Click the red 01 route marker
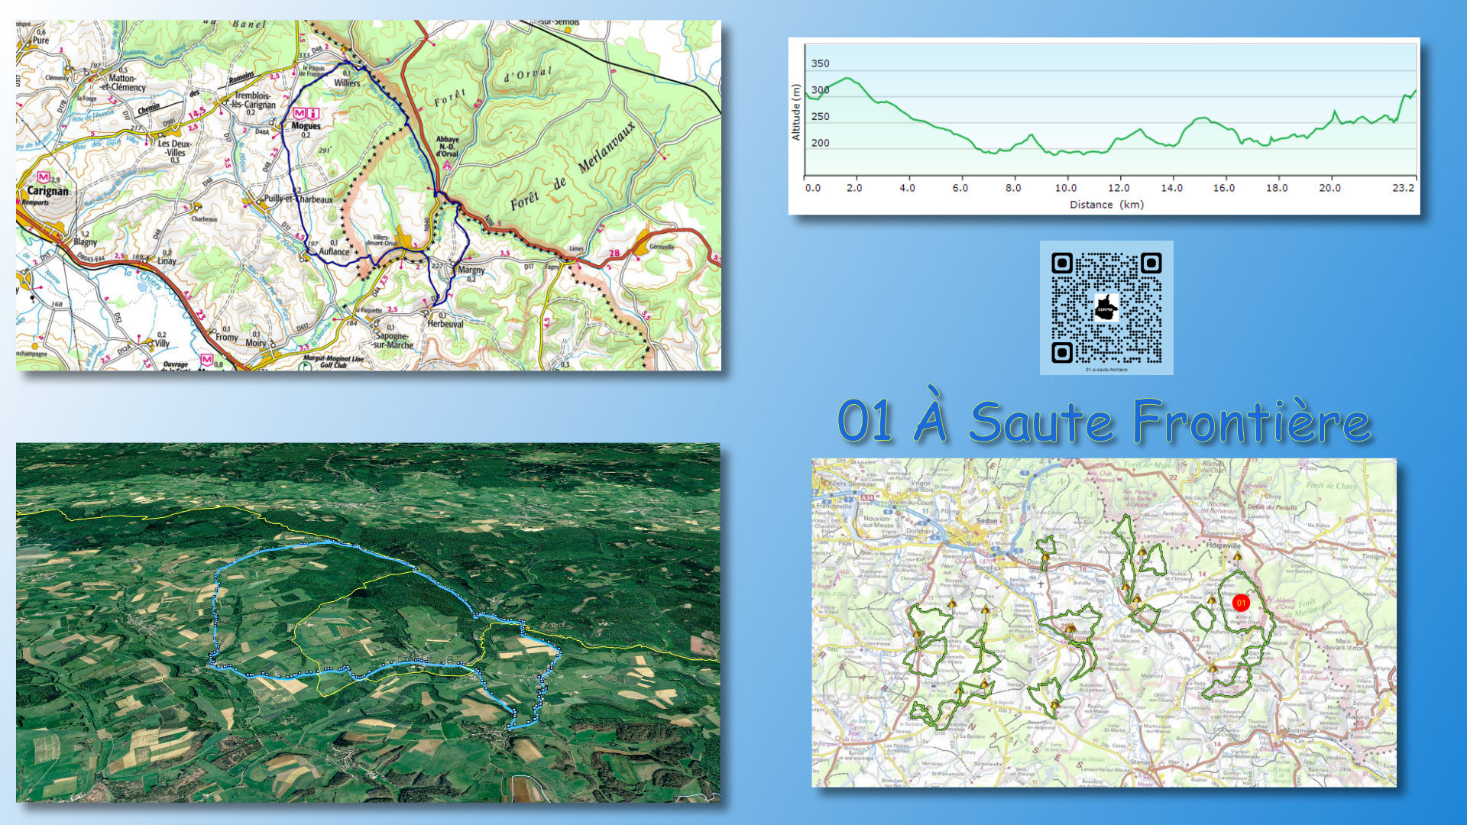Image resolution: width=1467 pixels, height=825 pixels. pos(1241,603)
